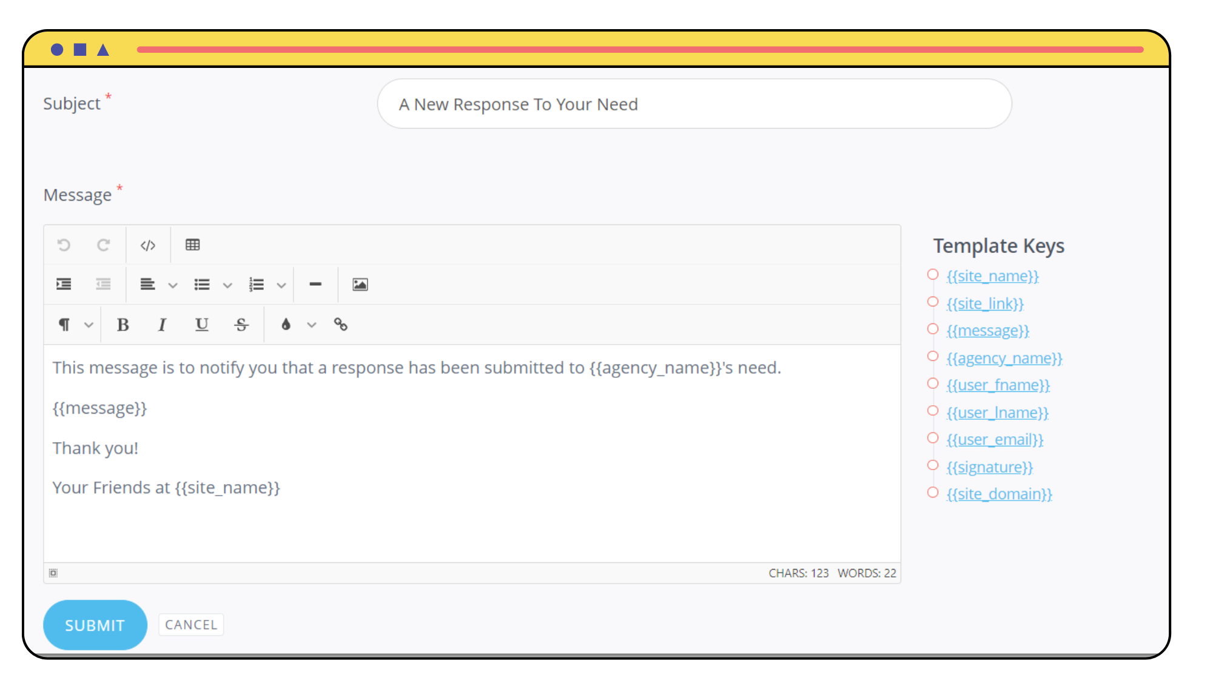Click the undo icon in toolbar
Viewport: 1213px width, 700px height.
65,245
